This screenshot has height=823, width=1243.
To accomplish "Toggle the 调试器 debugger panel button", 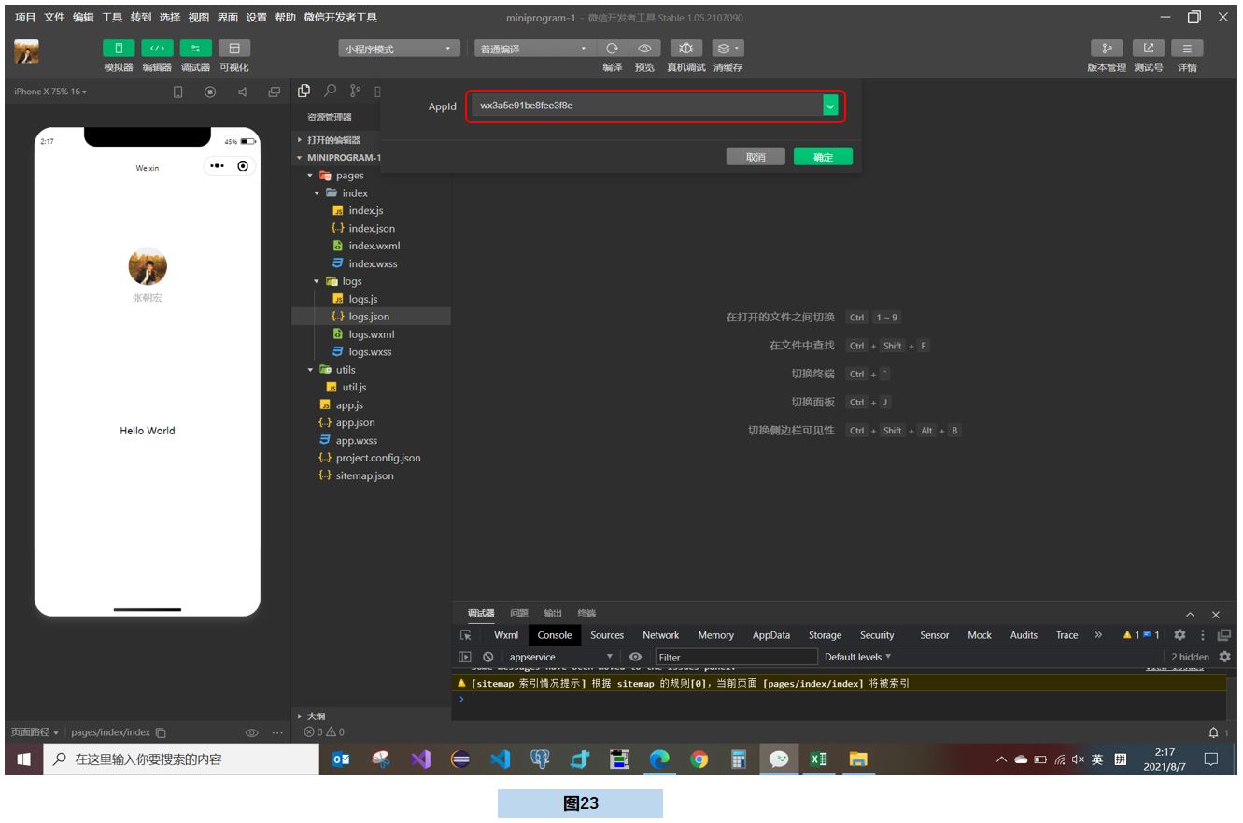I will click(195, 48).
